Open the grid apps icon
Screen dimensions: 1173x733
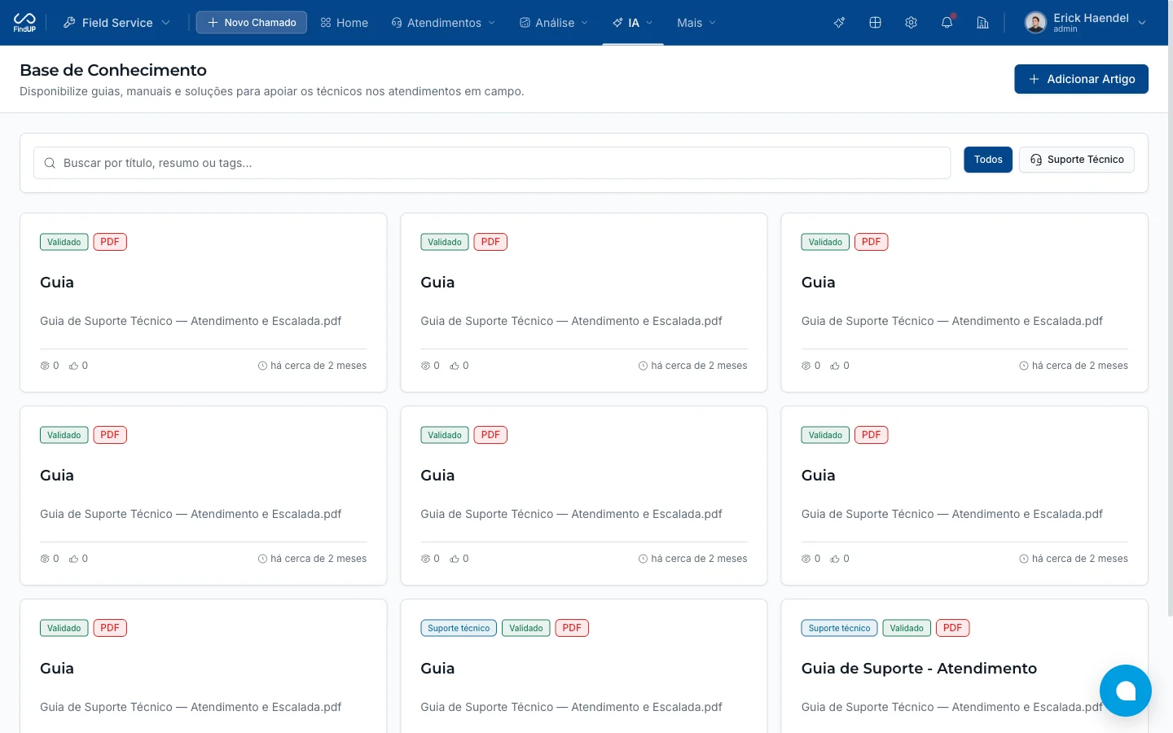875,23
